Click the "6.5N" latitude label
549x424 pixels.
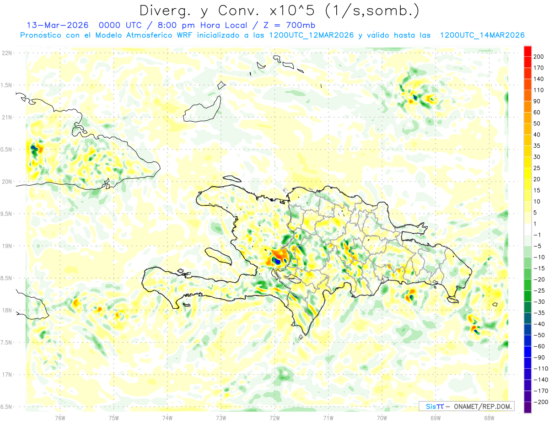point(7,407)
